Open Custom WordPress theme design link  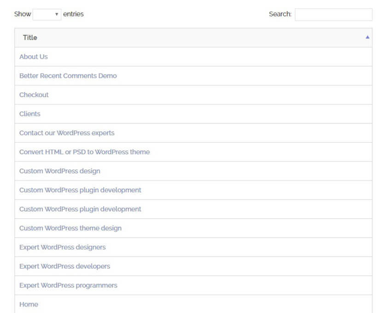[x=70, y=228]
